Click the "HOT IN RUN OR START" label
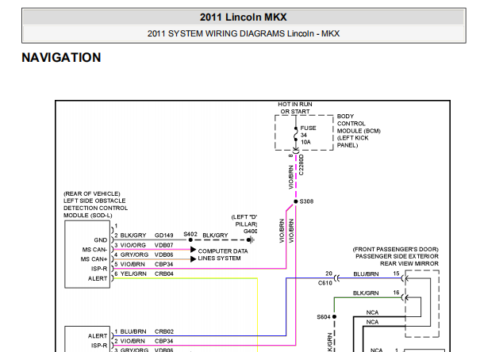Screen dimensions: 480x352 (295, 108)
